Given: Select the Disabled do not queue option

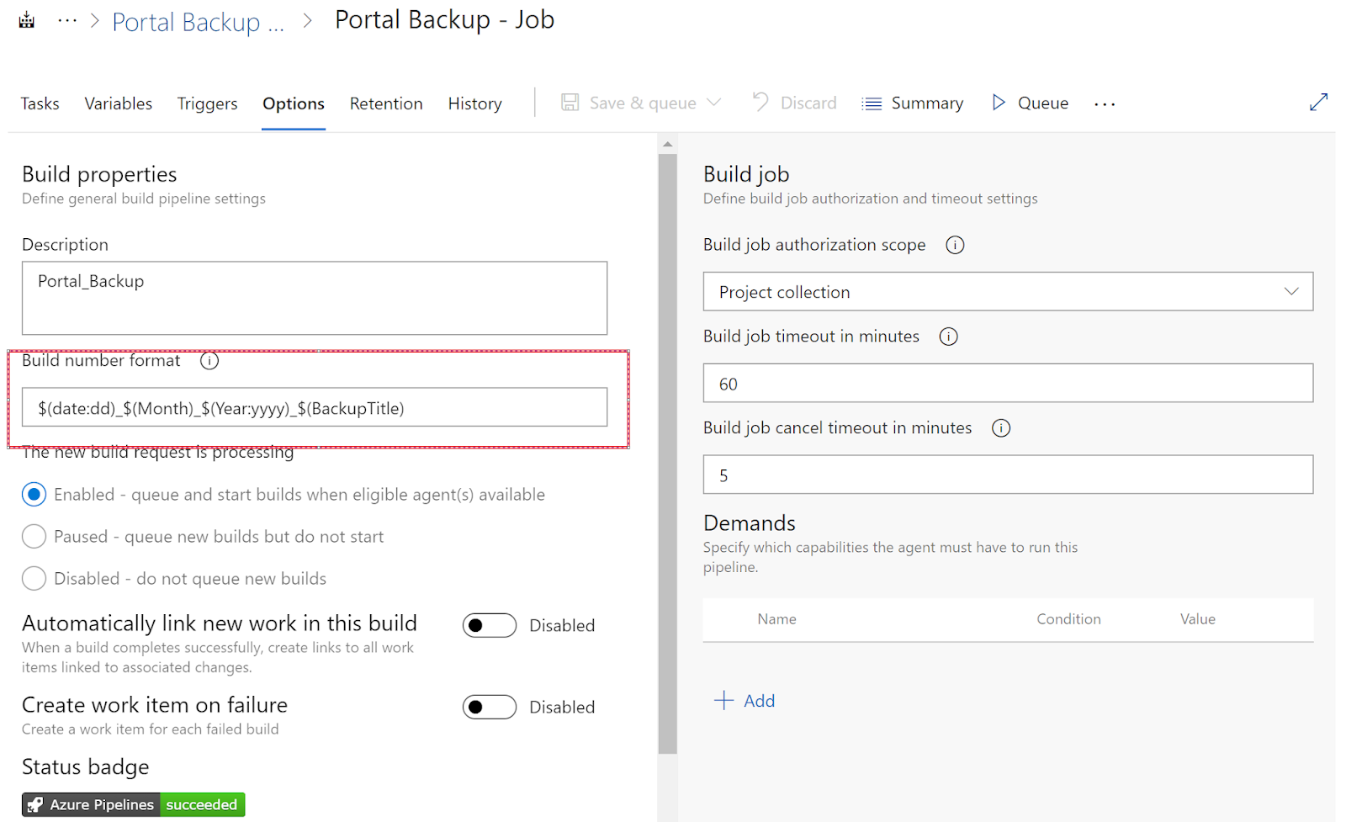Looking at the screenshot, I should 34,579.
